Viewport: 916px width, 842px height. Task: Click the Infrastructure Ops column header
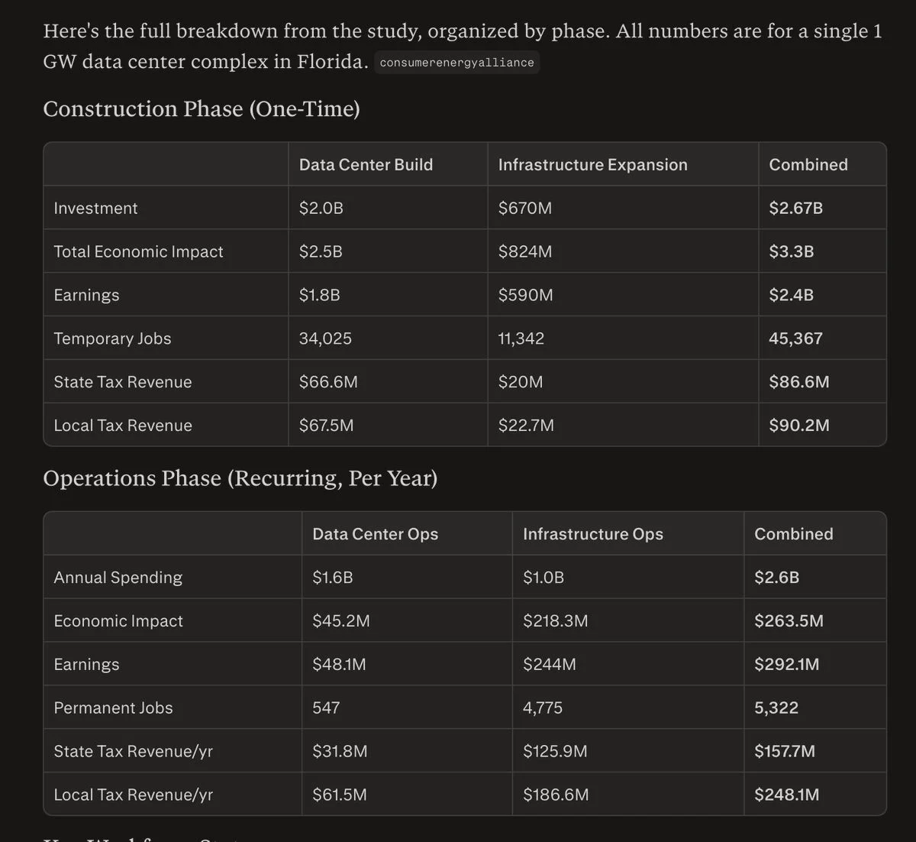(592, 534)
